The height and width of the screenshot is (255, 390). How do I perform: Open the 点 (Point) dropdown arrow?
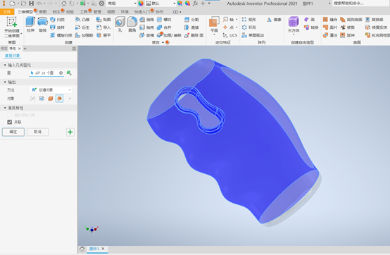tap(237, 27)
